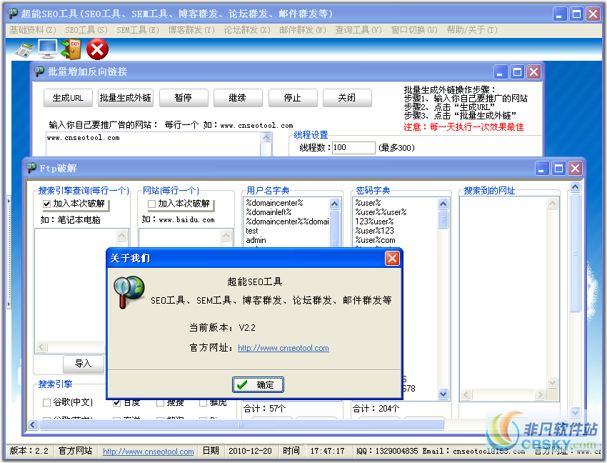Click down arrow of password dictionary scrollbar

(443, 394)
